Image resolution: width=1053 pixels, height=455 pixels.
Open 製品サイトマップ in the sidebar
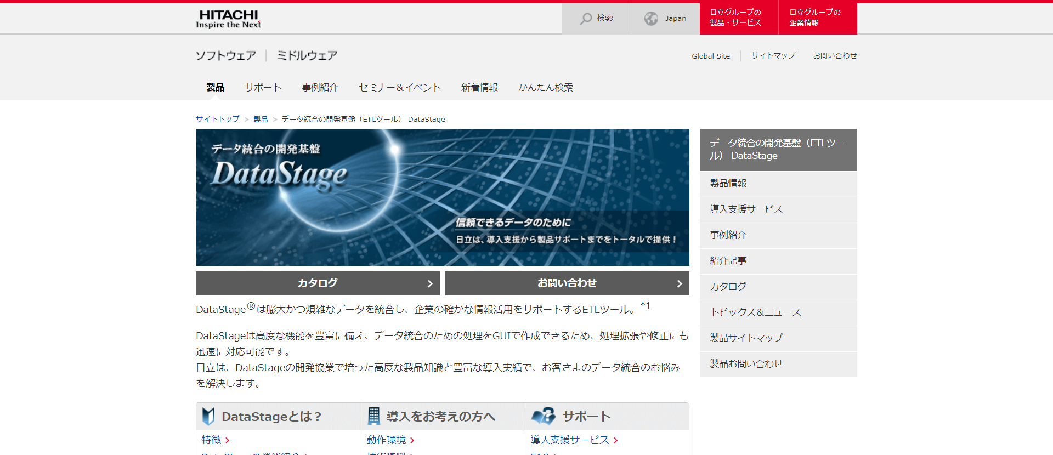tap(778, 338)
